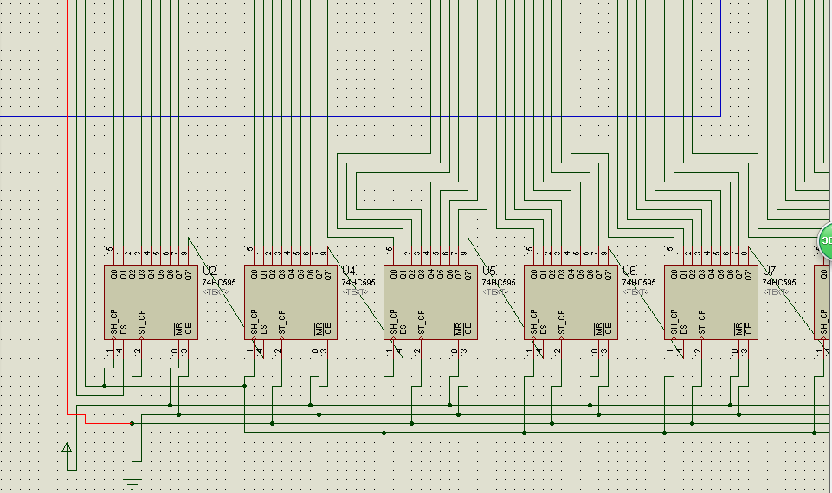Click the DS pin label inside U2
Image resolution: width=832 pixels, height=493 pixels.
(123, 330)
